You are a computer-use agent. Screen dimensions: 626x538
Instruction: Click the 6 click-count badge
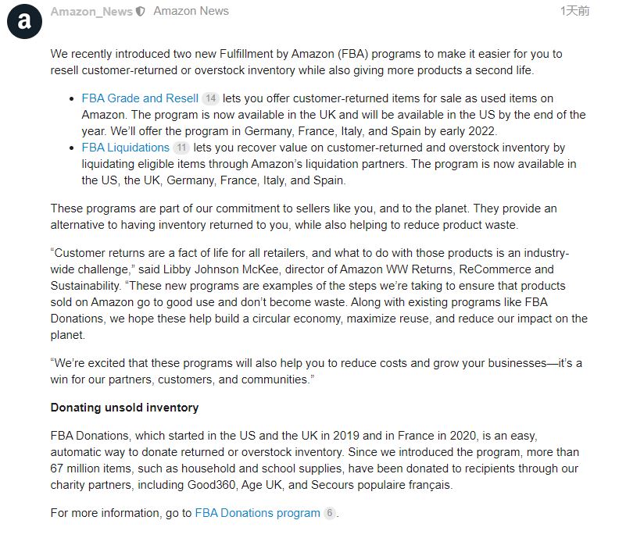click(329, 513)
